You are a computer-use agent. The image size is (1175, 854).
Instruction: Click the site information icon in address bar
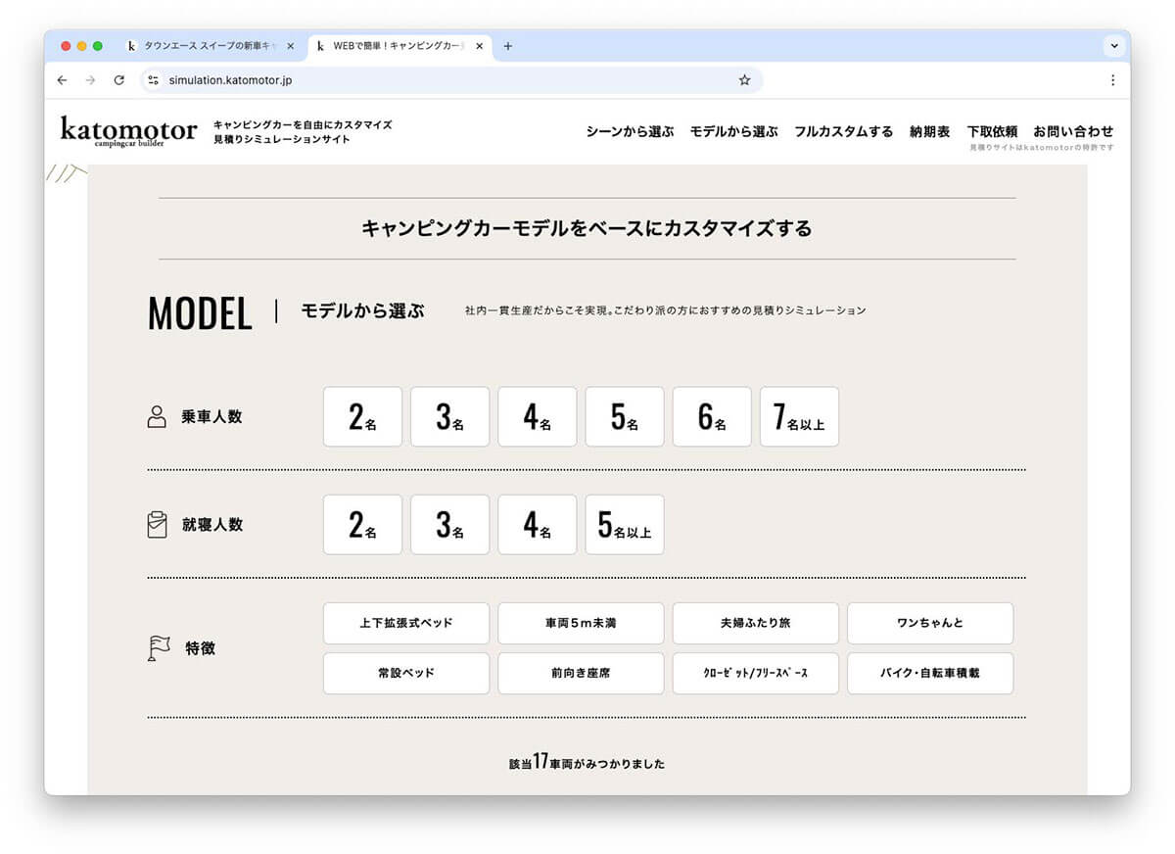point(153,80)
